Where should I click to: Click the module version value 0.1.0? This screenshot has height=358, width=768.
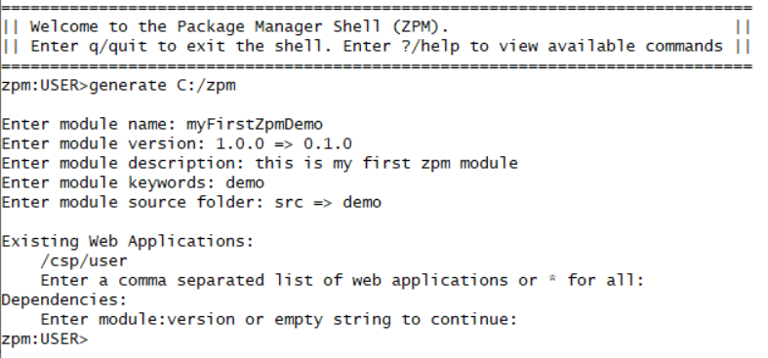pos(328,143)
